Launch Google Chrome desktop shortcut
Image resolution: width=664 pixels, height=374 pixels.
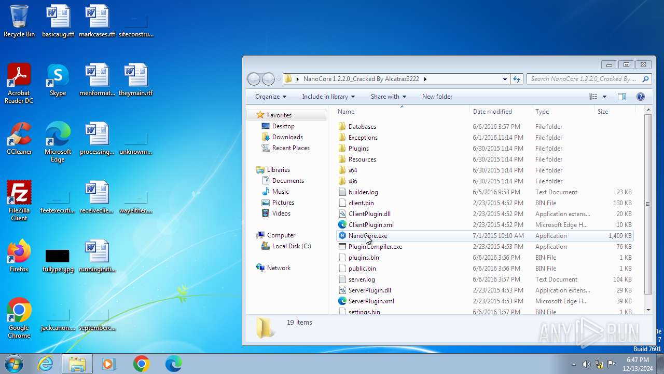(x=19, y=318)
